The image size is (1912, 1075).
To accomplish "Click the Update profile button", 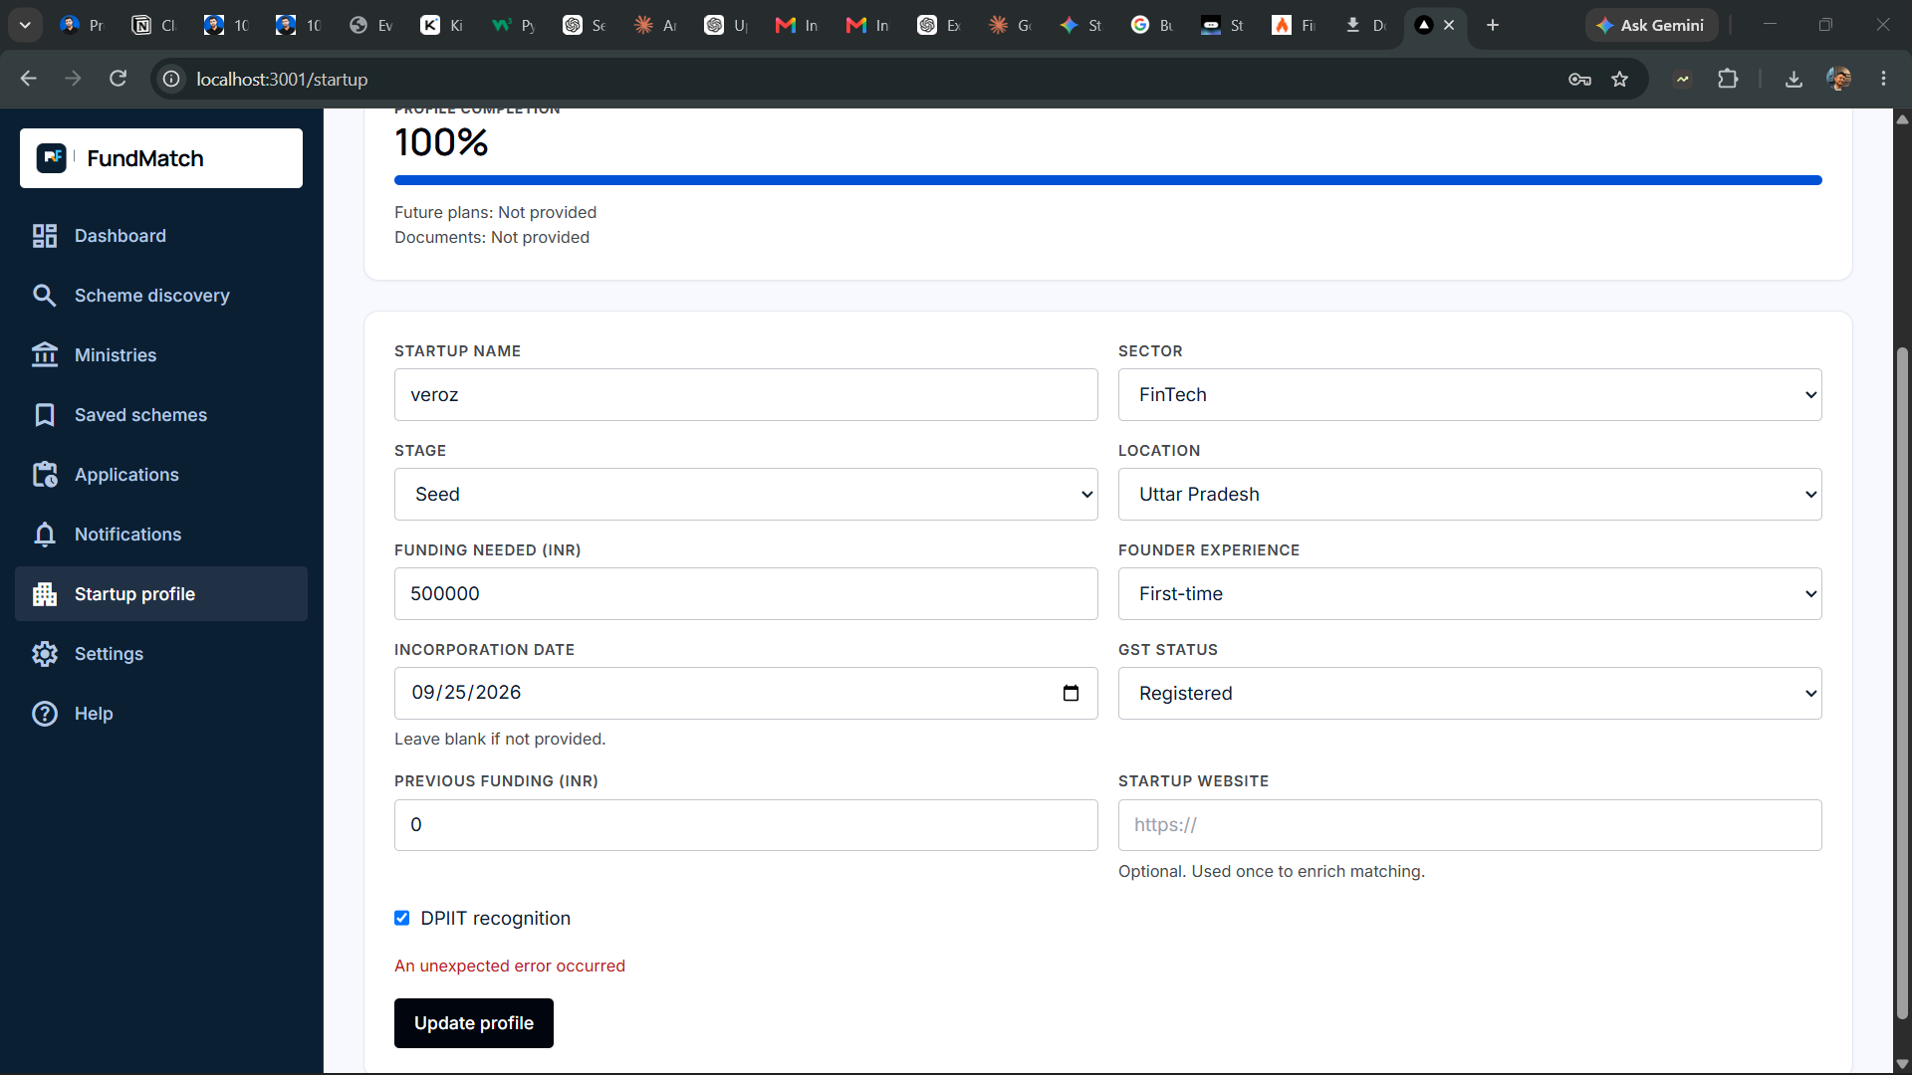I will tap(474, 1023).
